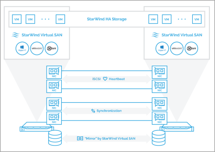Screen dimensions: 215x152
Task: Click the StarWind wave logo in the left node
Action: click(16, 35)
